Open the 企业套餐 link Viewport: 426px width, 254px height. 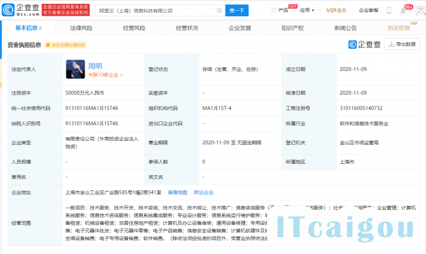(x=368, y=10)
